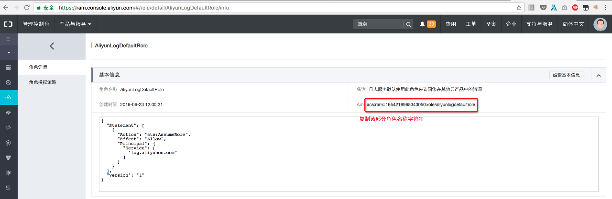Focus the 搜索 search field
Screen dimensions: 612x199
coord(379,24)
